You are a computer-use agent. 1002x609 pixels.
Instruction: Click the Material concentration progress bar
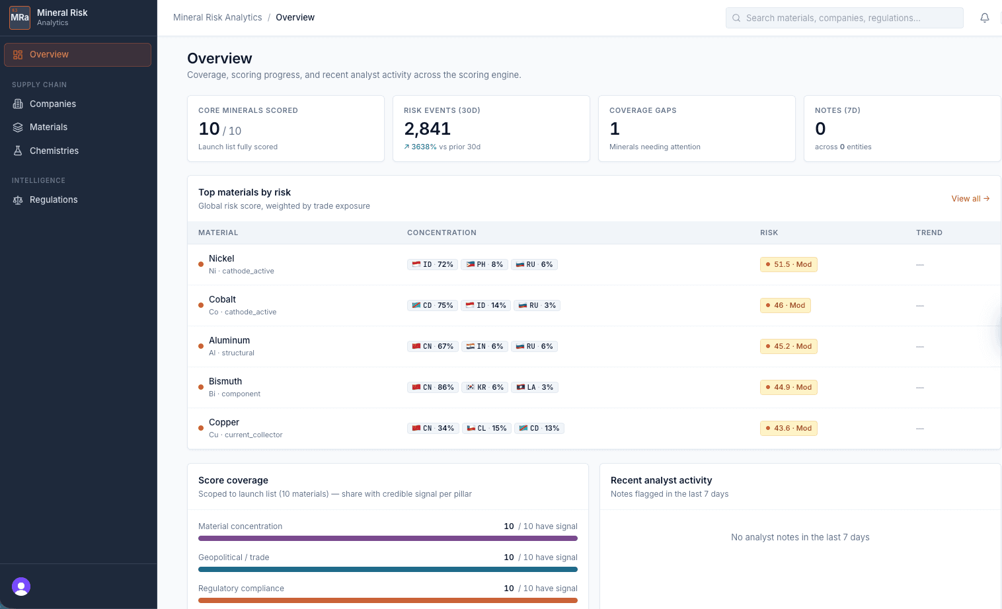click(x=388, y=538)
